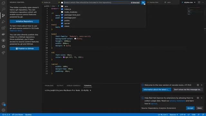
Task: Click the 'css' breadcrumb segment
Action: coord(53,6)
